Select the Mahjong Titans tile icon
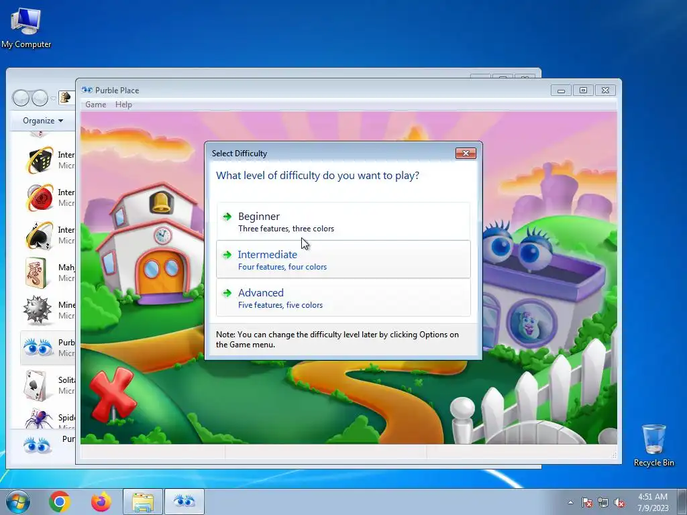Viewport: 687px width, 515px height. pyautogui.click(x=37, y=273)
